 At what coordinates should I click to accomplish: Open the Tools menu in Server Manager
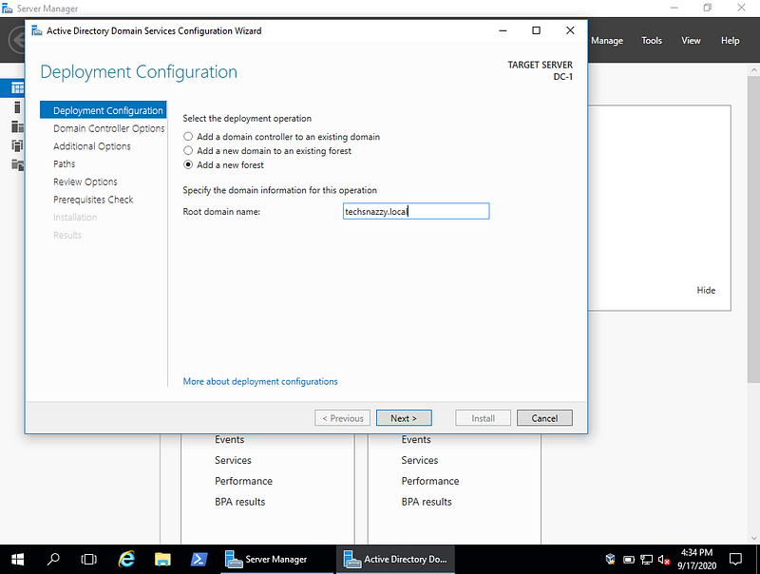tap(652, 41)
